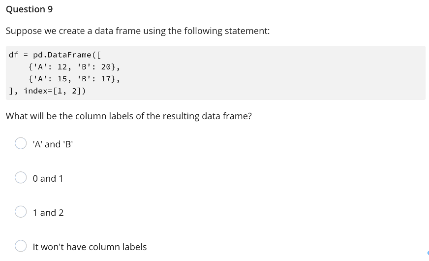The image size is (429, 261).
Task: Click the value 17 in the code block
Action: [106, 79]
